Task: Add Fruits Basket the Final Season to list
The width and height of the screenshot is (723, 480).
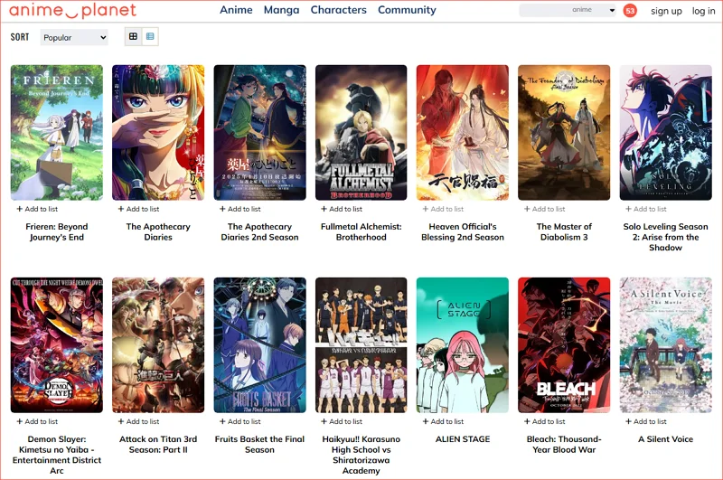Action: tap(240, 421)
